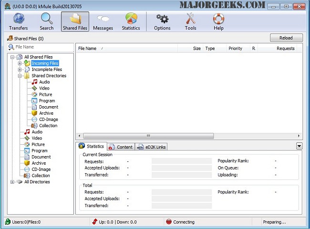This screenshot has height=229, width=310.
Task: Expand the Incoming Files node
Action: [x=20, y=63]
